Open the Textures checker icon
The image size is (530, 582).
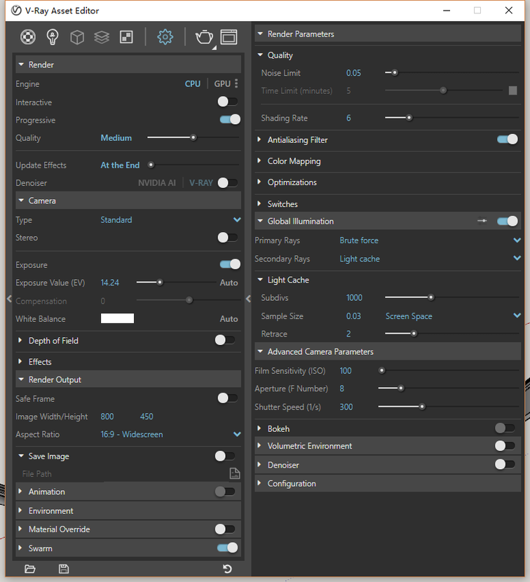[126, 37]
